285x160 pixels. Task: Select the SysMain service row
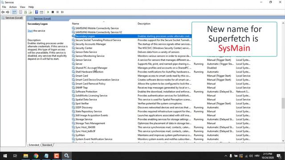(x=161, y=135)
